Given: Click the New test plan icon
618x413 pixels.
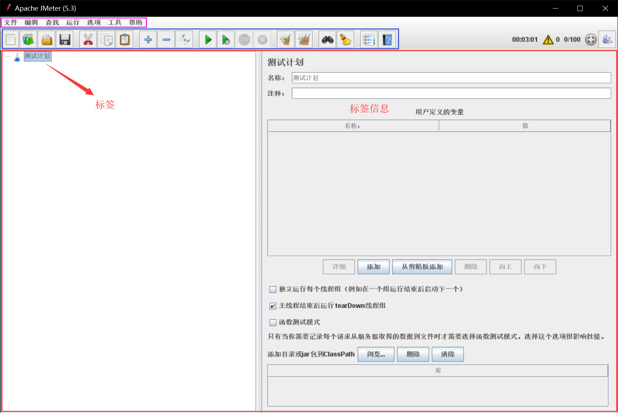Looking at the screenshot, I should pos(11,39).
